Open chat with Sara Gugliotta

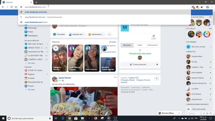pyautogui.click(x=197, y=73)
